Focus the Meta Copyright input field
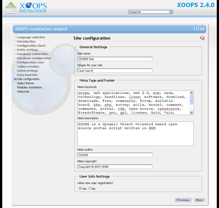219x208 pixels. pyautogui.click(x=115, y=167)
